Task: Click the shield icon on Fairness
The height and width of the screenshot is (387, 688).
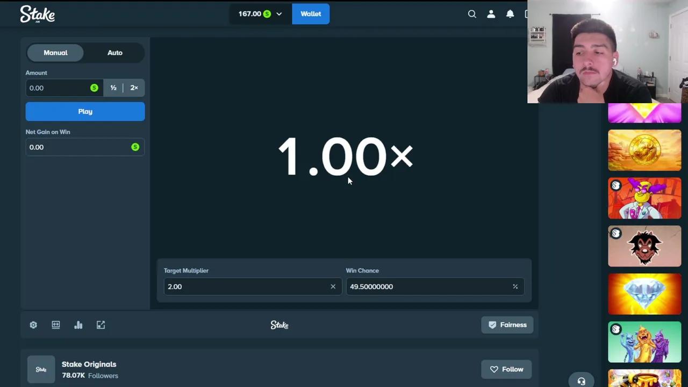Action: point(492,325)
